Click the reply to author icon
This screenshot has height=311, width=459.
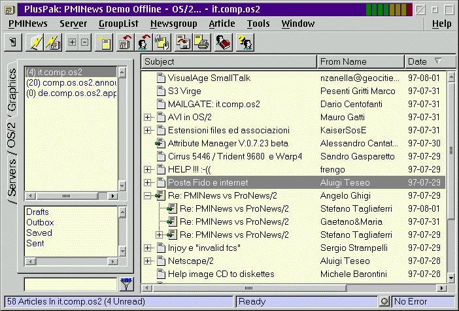(142, 43)
